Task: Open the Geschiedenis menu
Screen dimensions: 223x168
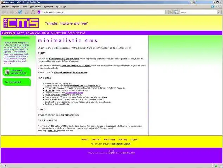Action: (35, 7)
